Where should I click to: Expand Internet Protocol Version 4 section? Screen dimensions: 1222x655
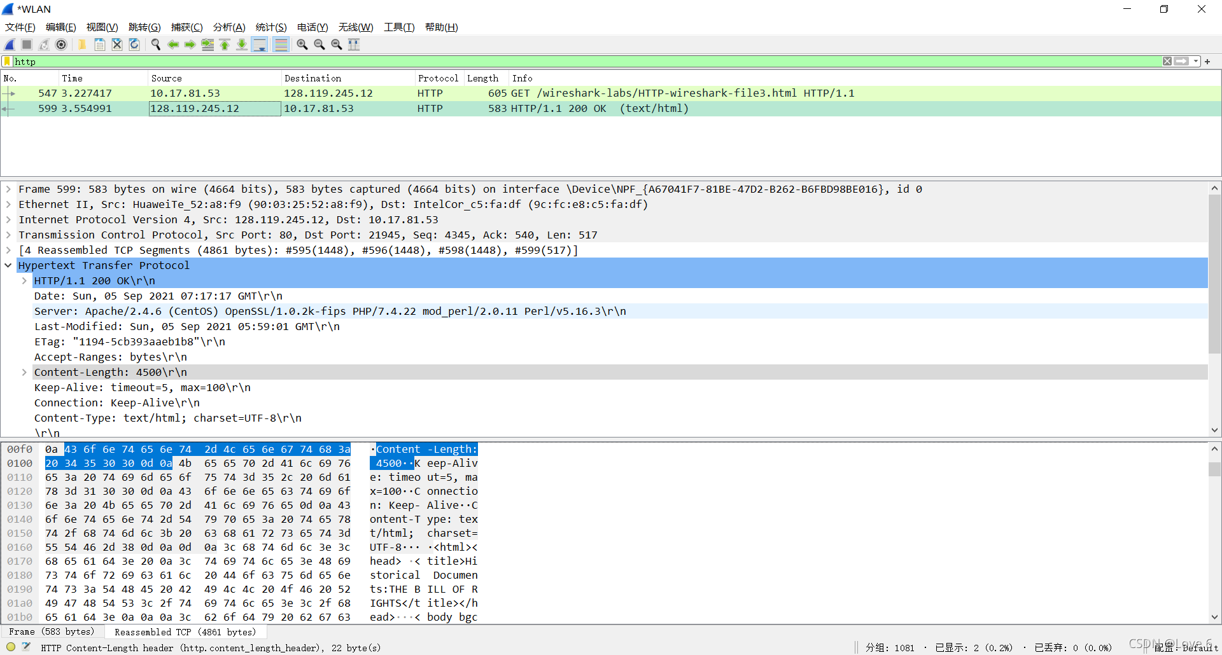[x=8, y=220]
